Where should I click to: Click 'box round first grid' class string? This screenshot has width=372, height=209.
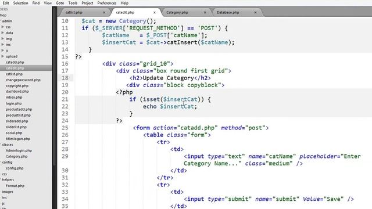191,71
